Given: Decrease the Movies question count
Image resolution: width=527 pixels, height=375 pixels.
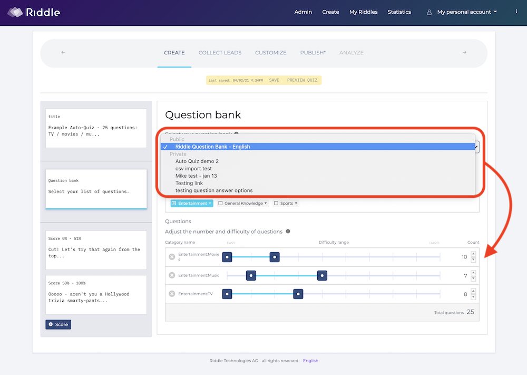Looking at the screenshot, I should (x=473, y=259).
